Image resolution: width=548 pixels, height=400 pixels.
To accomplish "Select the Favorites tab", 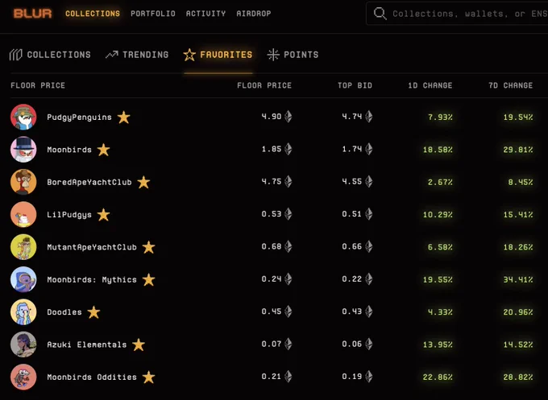I will tap(218, 55).
